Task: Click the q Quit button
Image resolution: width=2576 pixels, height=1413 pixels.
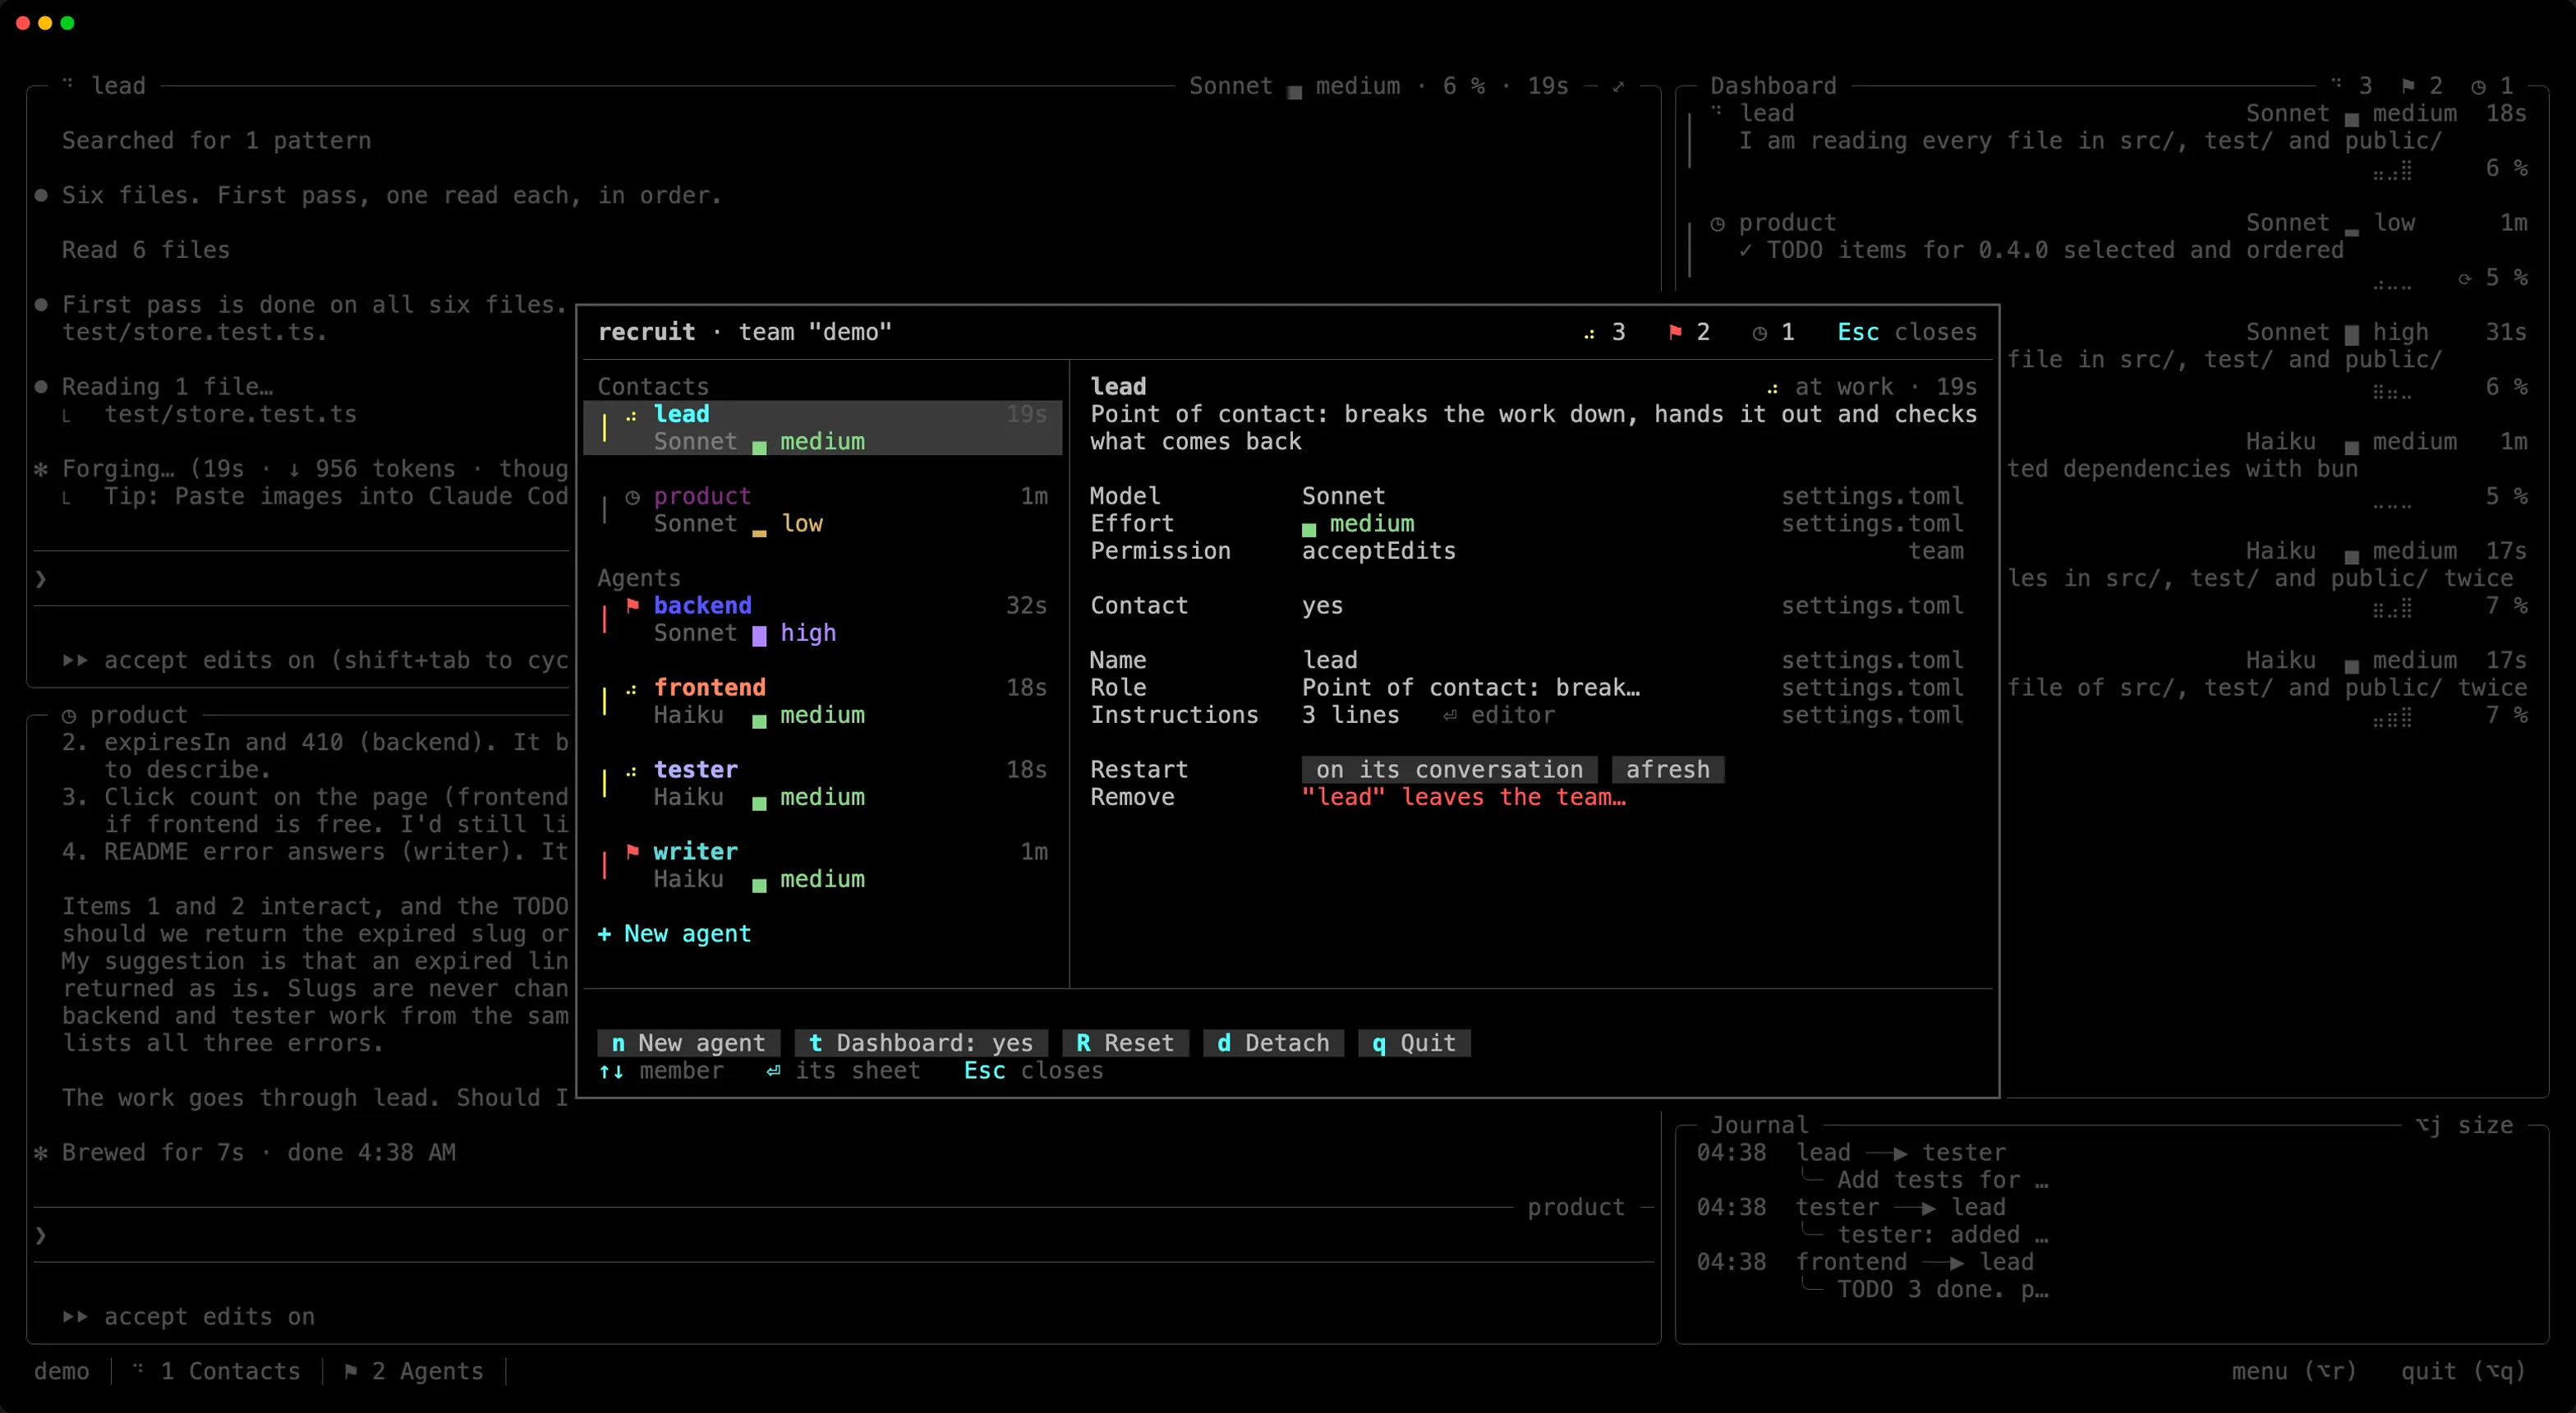Action: pos(1414,1043)
